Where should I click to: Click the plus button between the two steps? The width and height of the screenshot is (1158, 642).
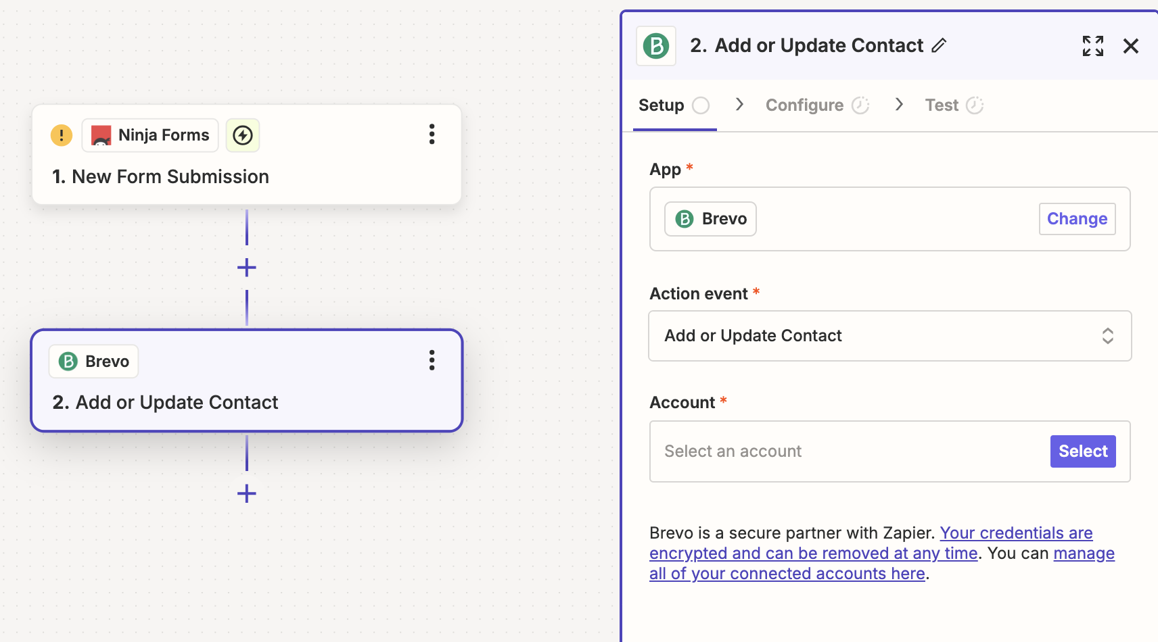[247, 267]
